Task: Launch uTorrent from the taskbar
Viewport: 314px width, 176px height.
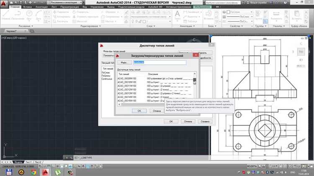Action: click(x=58, y=172)
